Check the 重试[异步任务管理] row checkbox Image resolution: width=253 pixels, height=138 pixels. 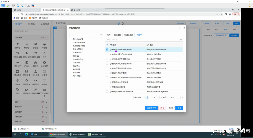[x=107, y=73]
